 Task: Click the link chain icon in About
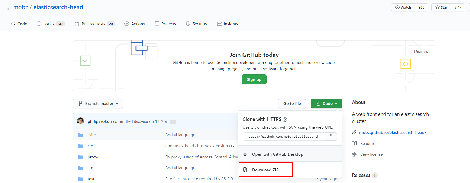click(354, 132)
